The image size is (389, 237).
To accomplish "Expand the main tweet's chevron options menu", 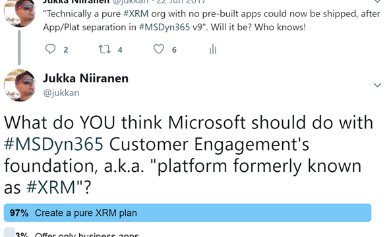I will click(377, 85).
